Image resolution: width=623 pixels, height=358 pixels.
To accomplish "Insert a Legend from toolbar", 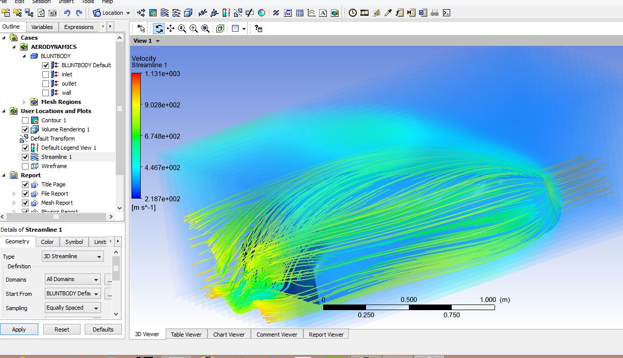I will [226, 13].
